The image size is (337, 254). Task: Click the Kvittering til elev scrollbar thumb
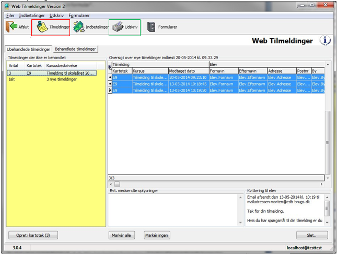click(x=327, y=208)
